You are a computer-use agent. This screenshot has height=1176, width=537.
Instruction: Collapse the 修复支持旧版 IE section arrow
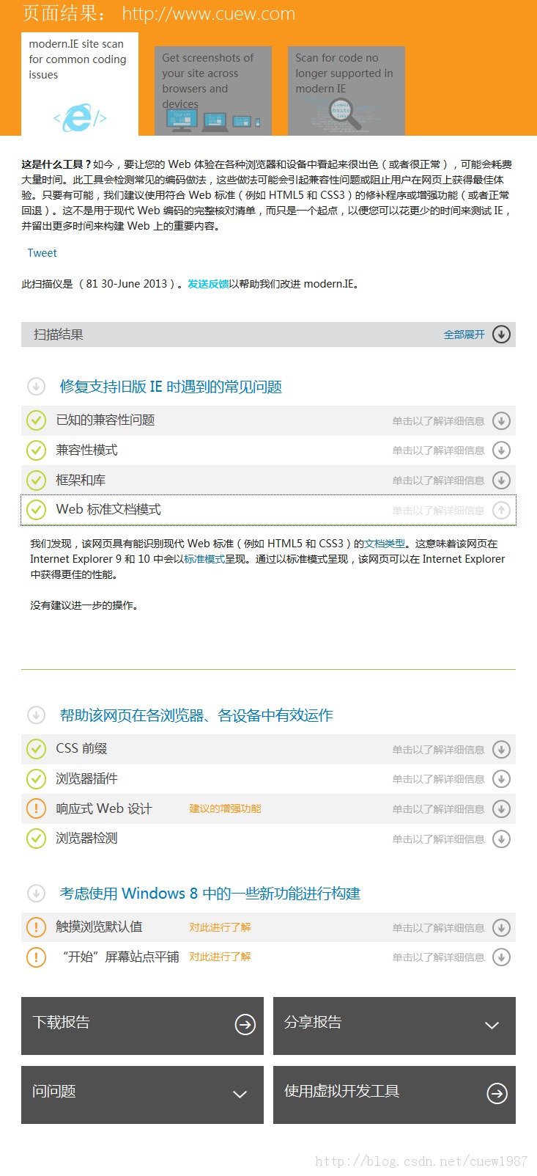coord(36,386)
